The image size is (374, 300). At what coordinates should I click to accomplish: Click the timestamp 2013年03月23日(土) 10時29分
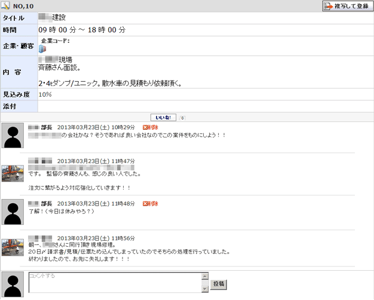(x=96, y=127)
